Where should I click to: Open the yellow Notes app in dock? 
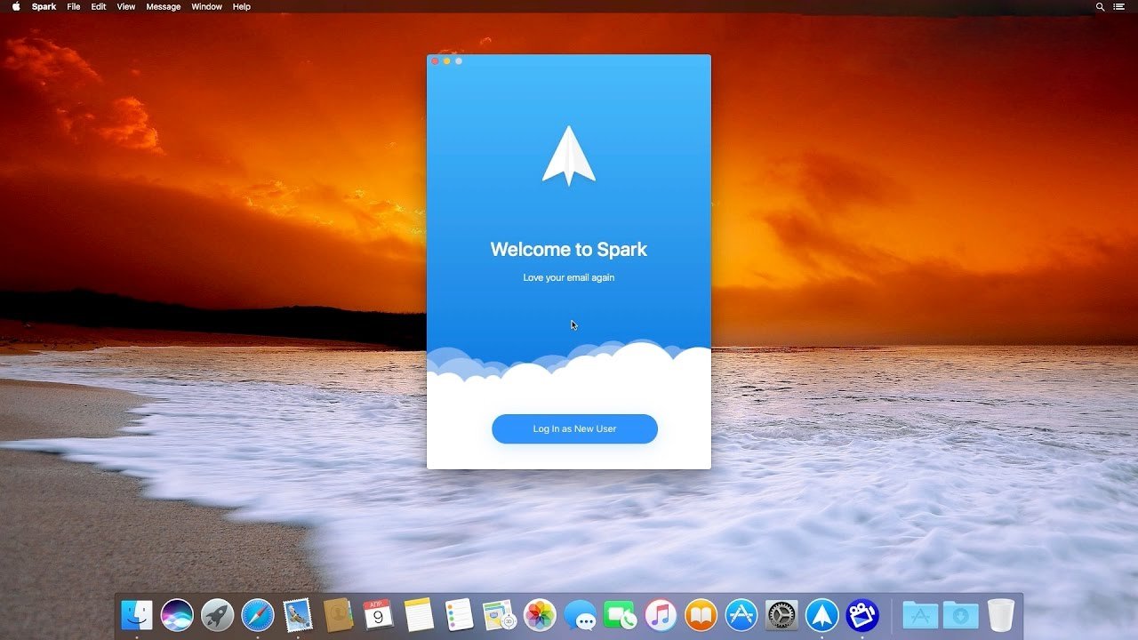pyautogui.click(x=419, y=614)
